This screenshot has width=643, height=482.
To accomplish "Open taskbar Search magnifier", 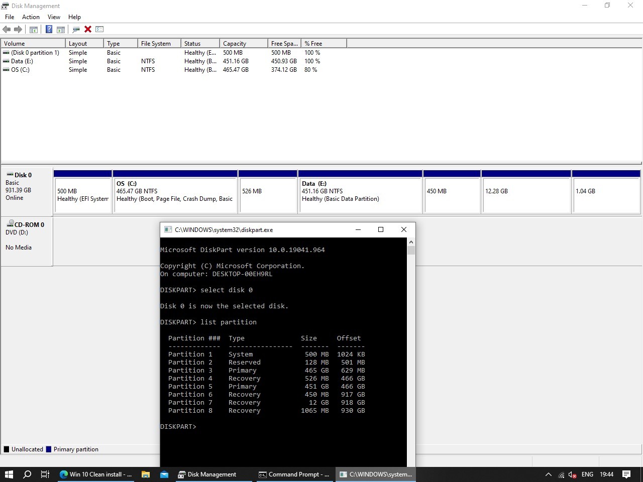I will click(27, 474).
